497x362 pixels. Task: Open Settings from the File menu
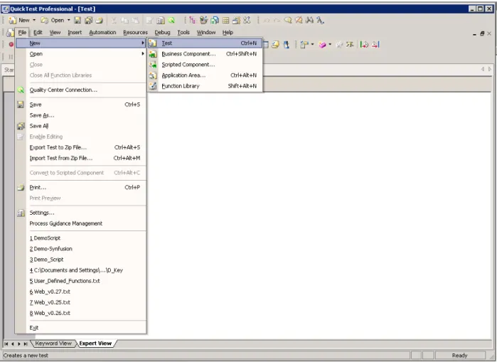(x=81, y=213)
